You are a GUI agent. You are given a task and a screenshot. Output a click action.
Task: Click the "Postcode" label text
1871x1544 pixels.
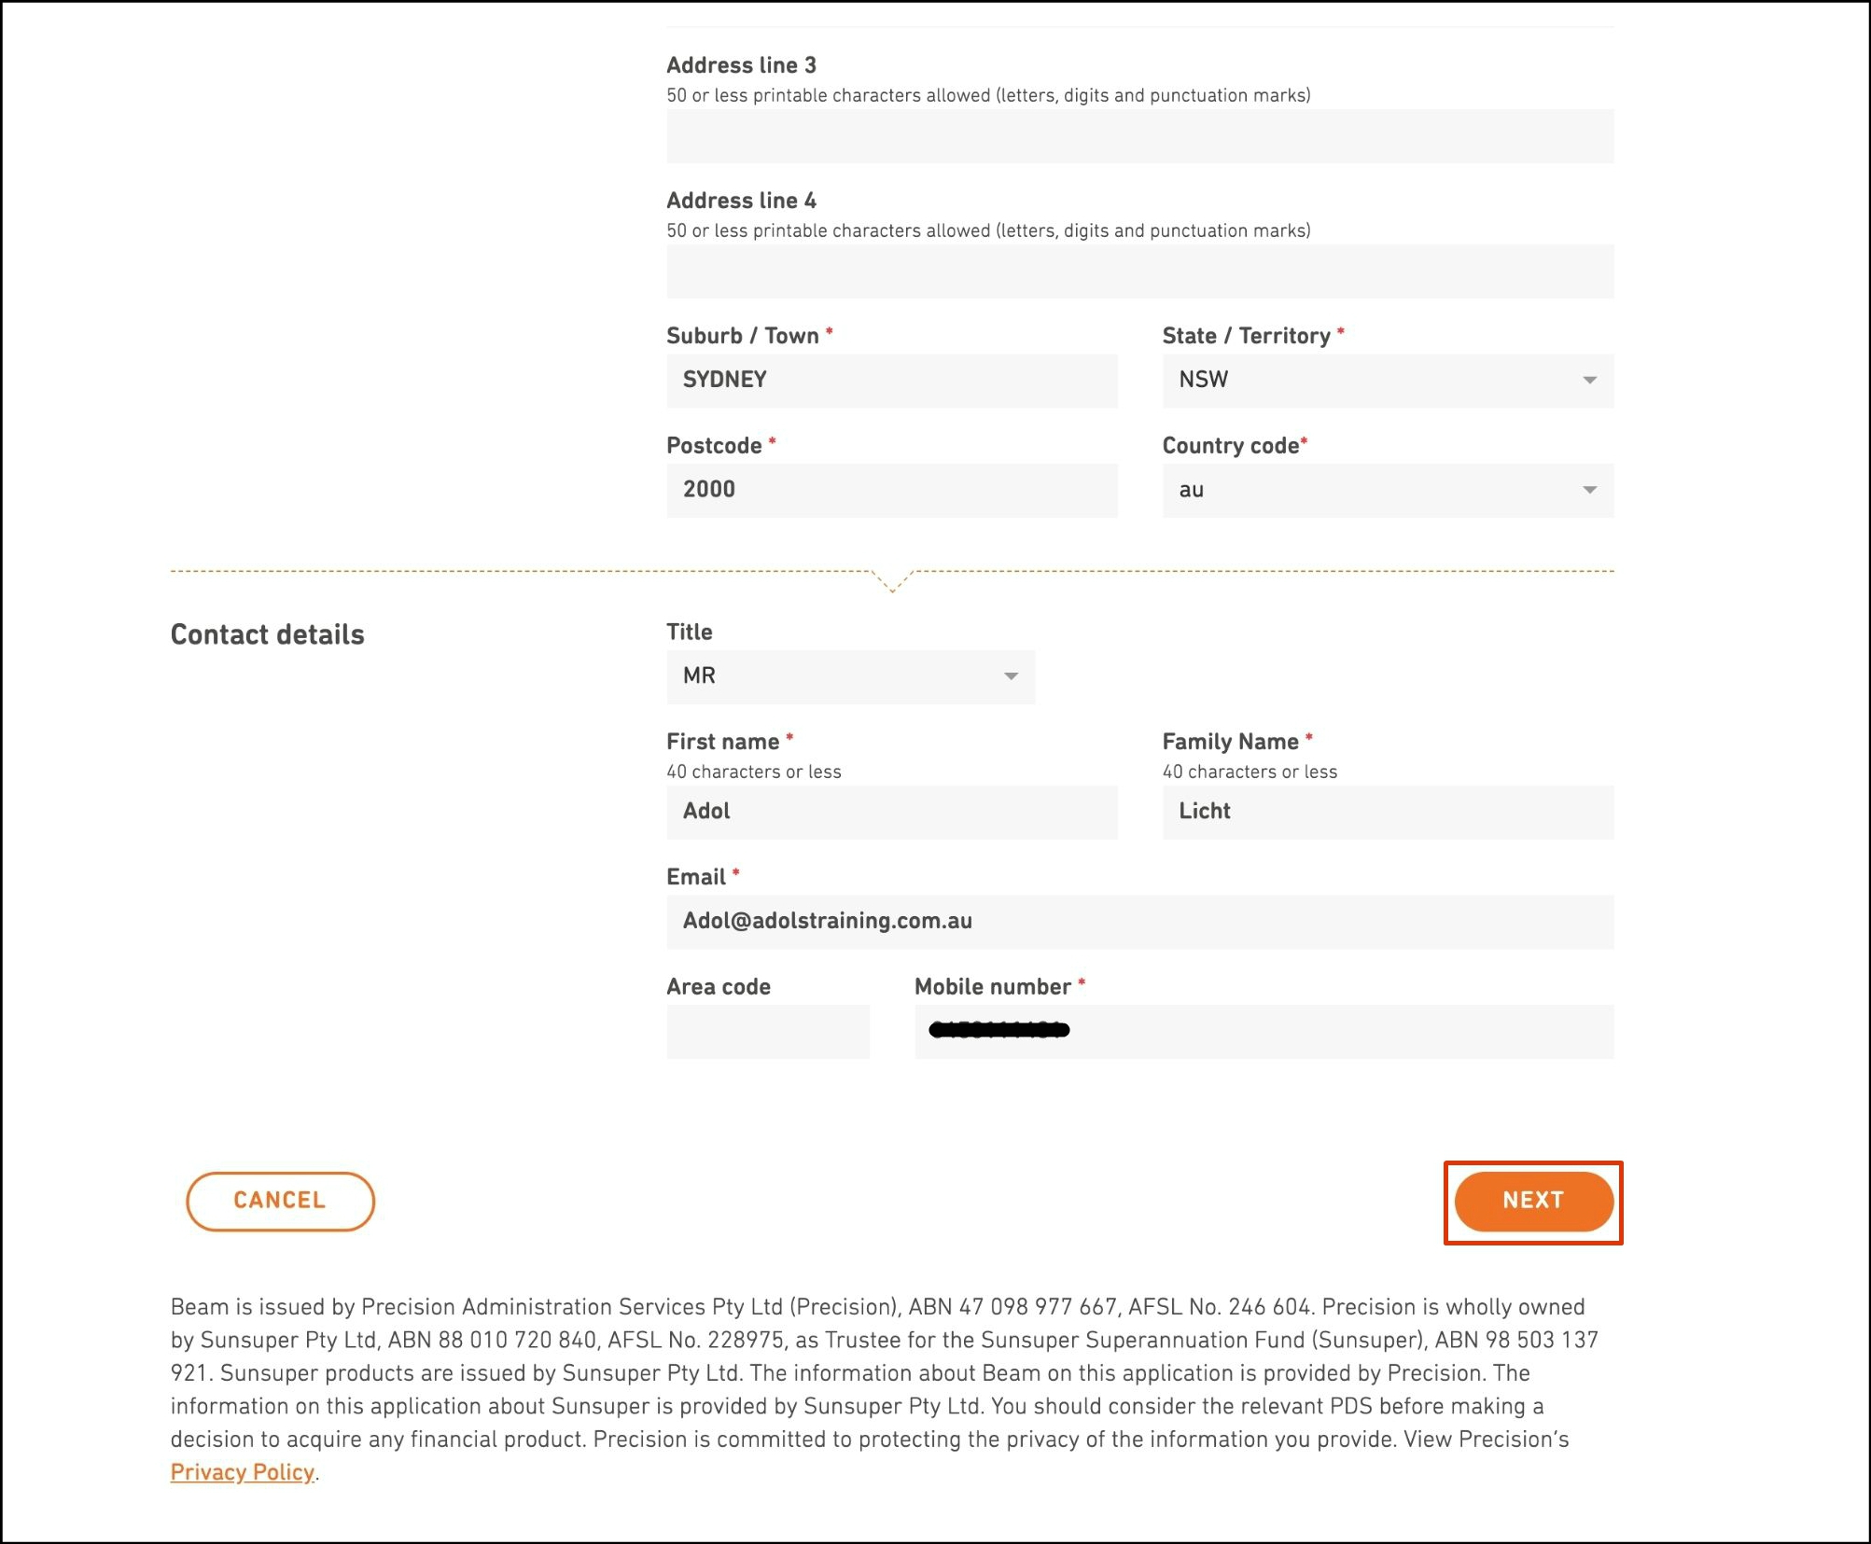[714, 446]
